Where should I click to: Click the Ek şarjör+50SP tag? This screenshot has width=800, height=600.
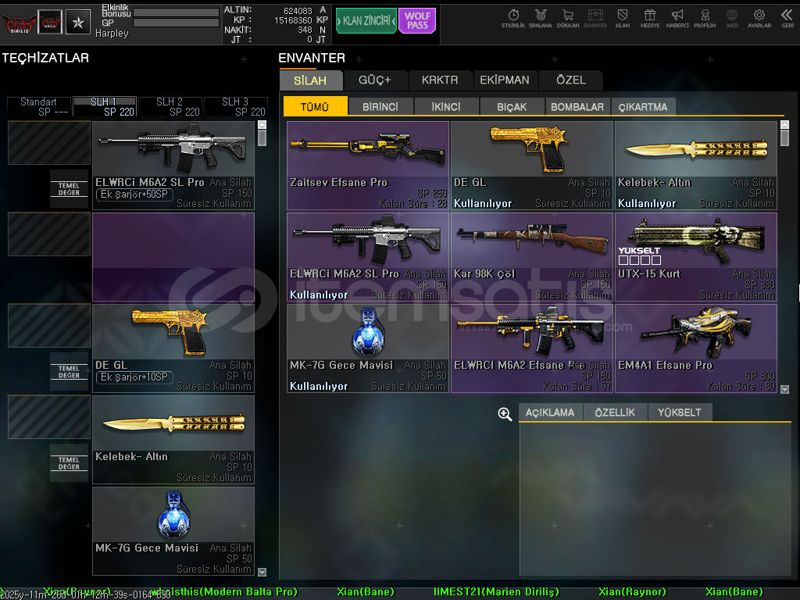click(x=134, y=195)
